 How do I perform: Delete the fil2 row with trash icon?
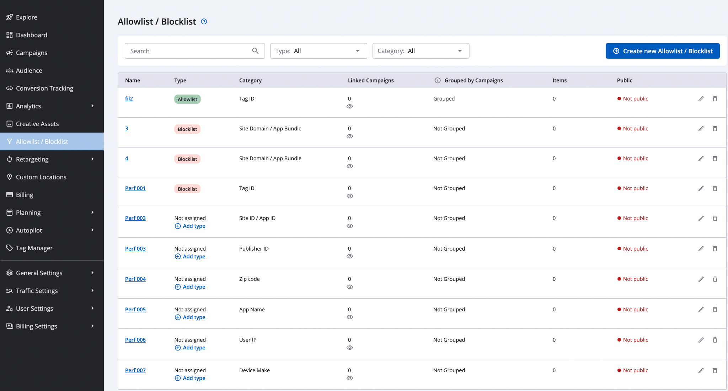click(715, 99)
